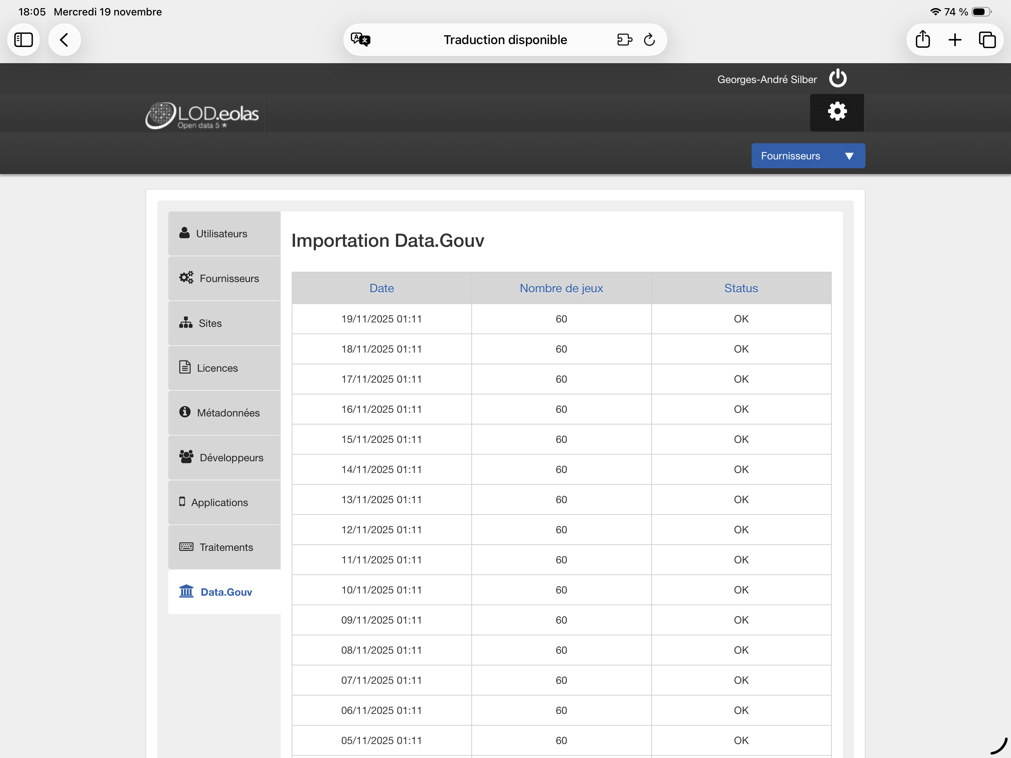1011x758 pixels.
Task: Reload the page with refresh icon
Action: 649,40
